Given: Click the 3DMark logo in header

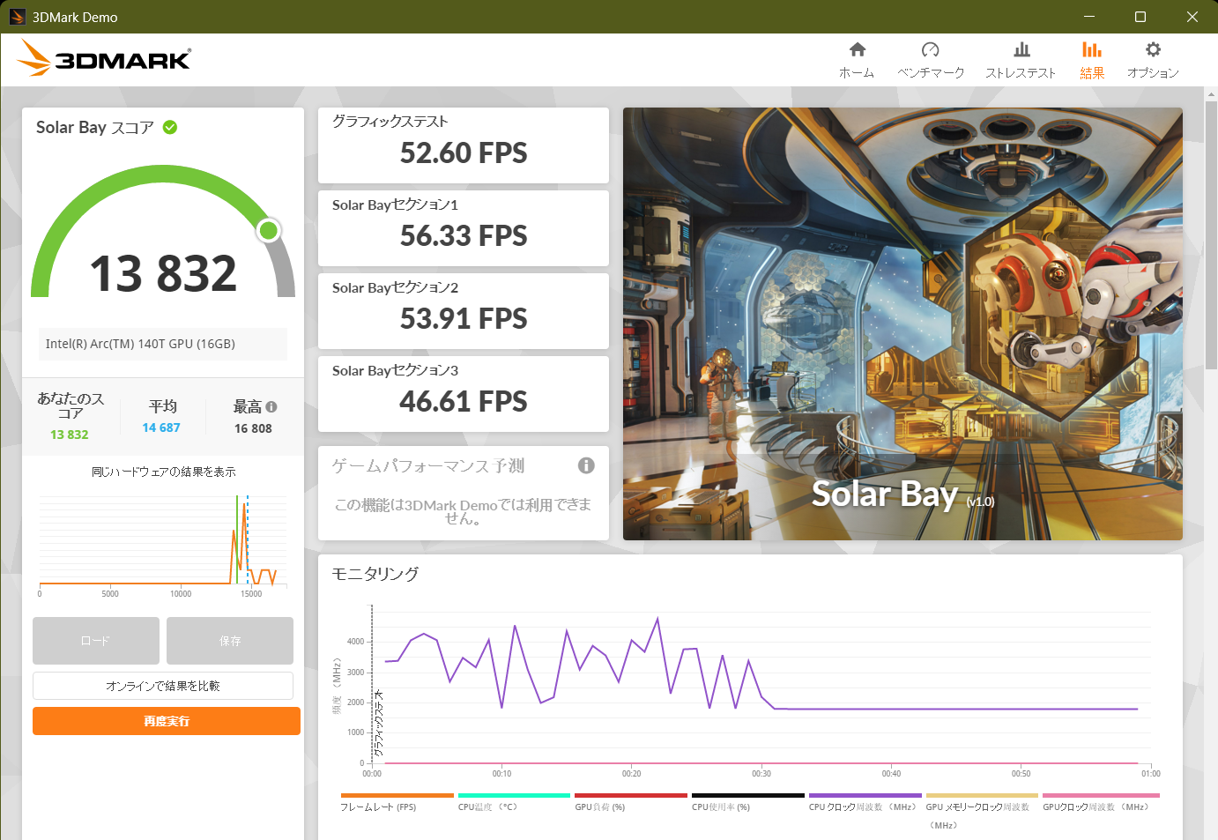Looking at the screenshot, I should pyautogui.click(x=104, y=58).
